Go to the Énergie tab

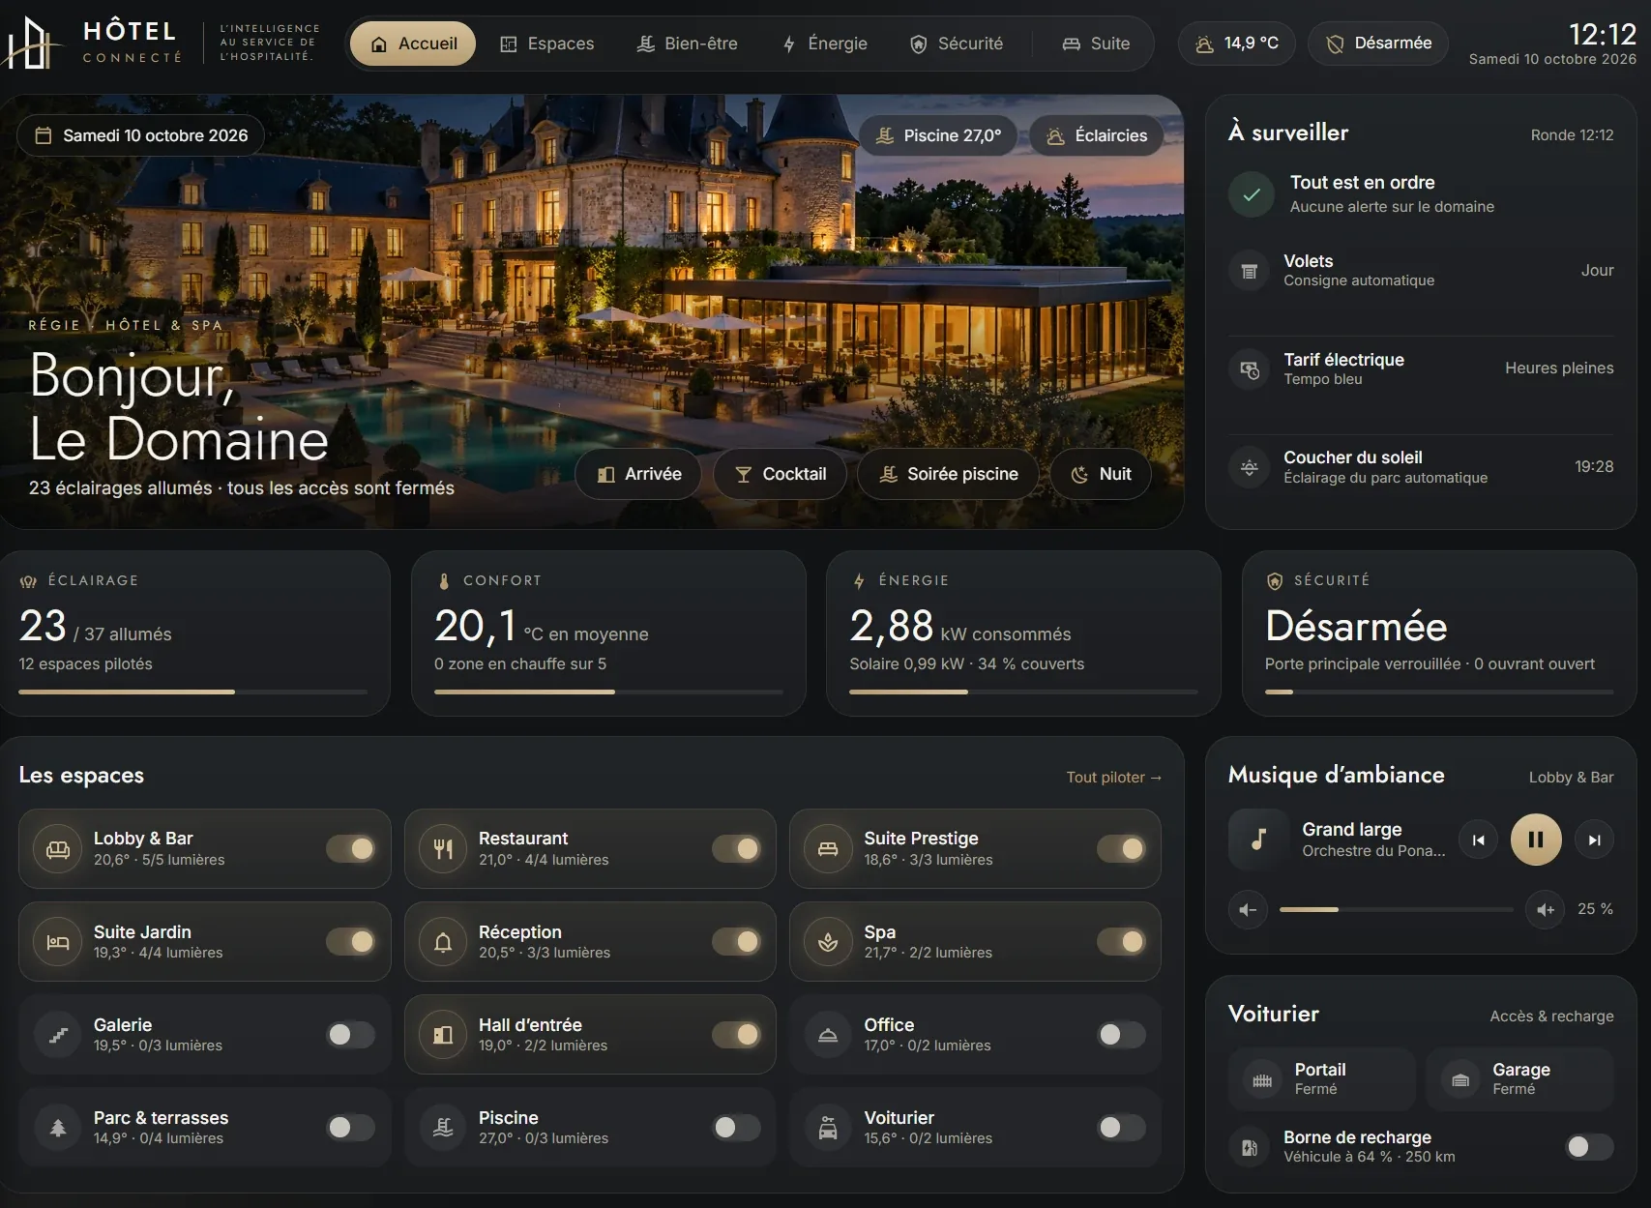[x=825, y=44]
